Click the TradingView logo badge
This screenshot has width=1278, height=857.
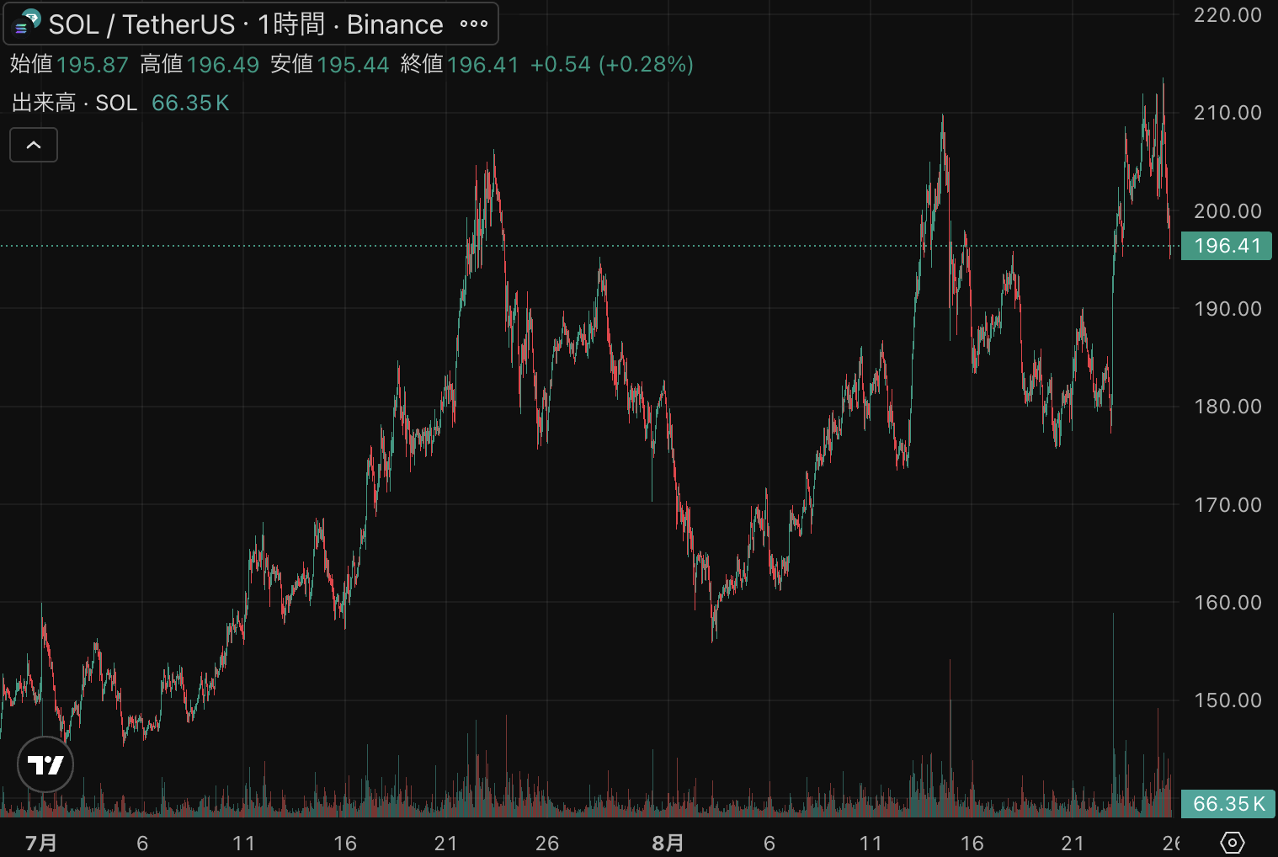[45, 764]
